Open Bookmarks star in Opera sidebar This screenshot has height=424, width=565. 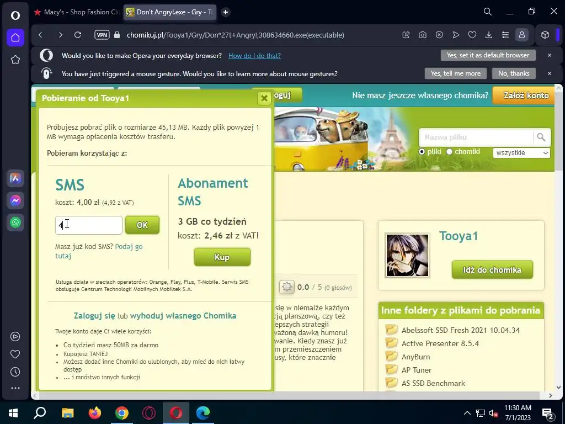[x=15, y=60]
